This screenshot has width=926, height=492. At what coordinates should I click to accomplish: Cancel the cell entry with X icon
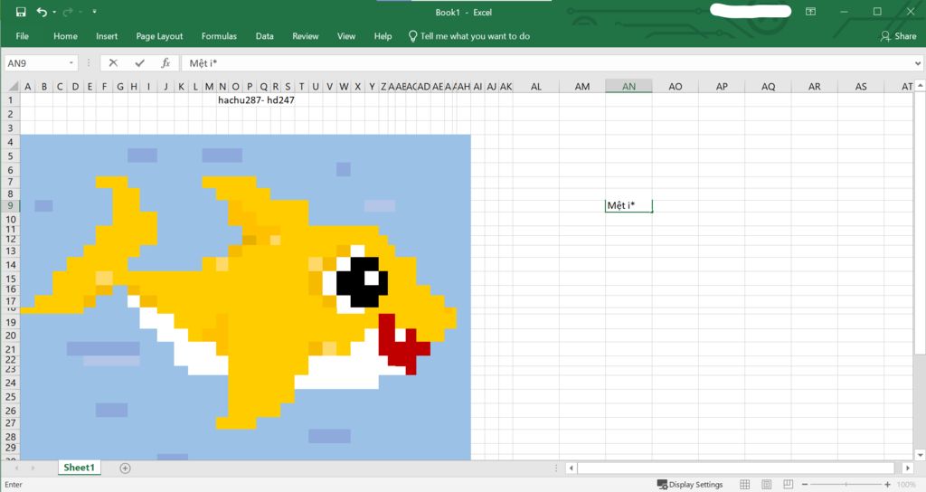point(113,63)
